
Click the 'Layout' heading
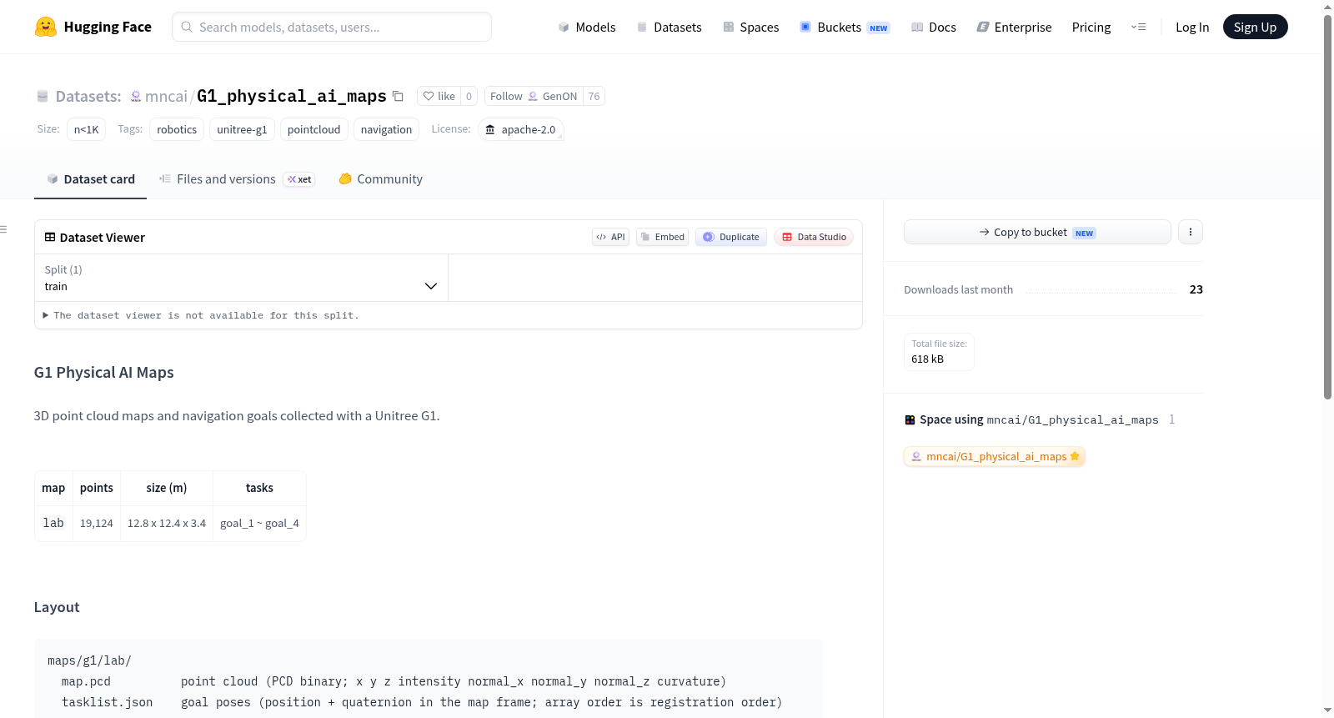coord(57,607)
